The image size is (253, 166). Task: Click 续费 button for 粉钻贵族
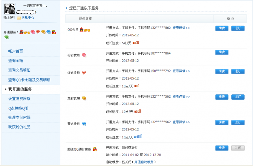pyautogui.click(x=222, y=52)
